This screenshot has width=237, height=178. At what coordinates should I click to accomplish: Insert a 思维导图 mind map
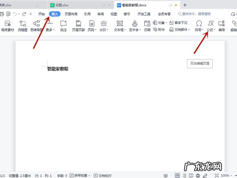pos(36,26)
